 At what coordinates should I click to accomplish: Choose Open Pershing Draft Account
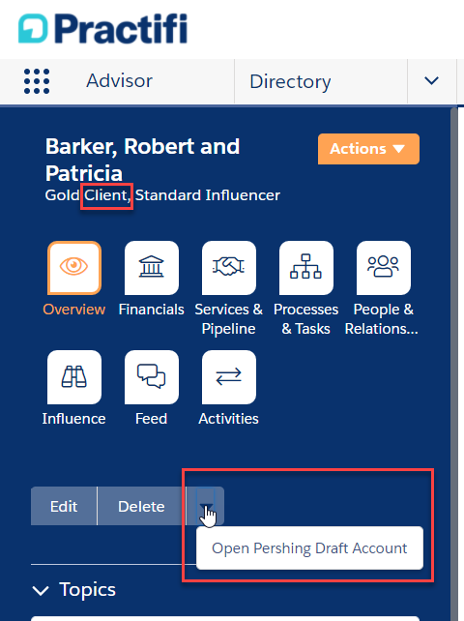(x=309, y=548)
